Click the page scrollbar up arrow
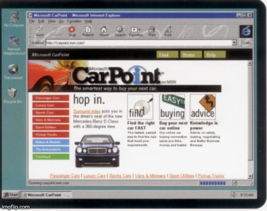Screen dimensions: 267x211 250,63
